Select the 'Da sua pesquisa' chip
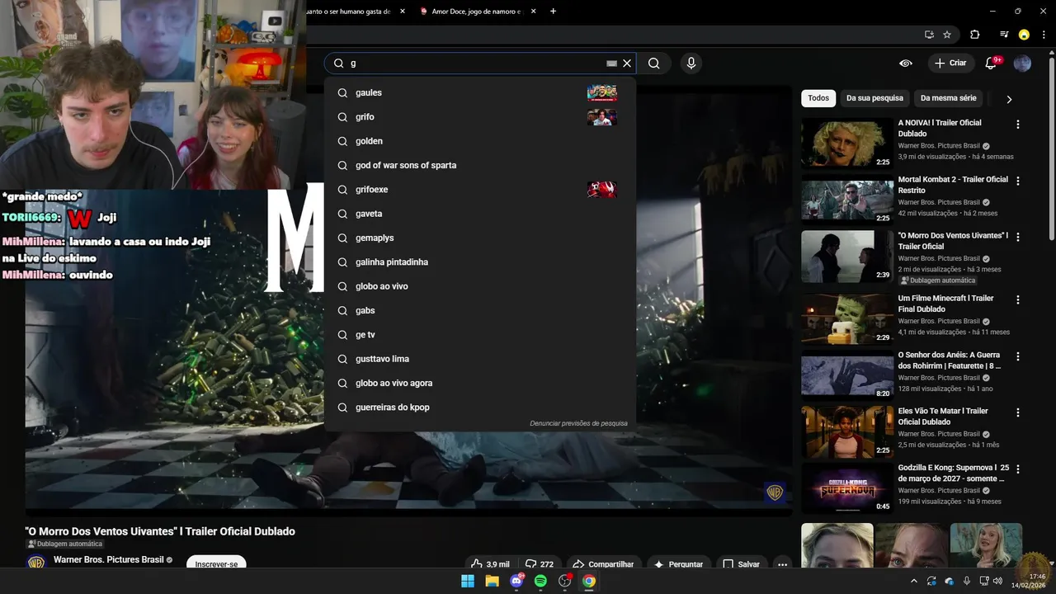This screenshot has height=594, width=1056. click(x=874, y=98)
